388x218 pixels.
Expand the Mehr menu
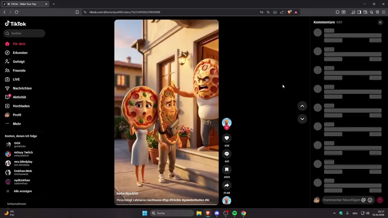17,124
